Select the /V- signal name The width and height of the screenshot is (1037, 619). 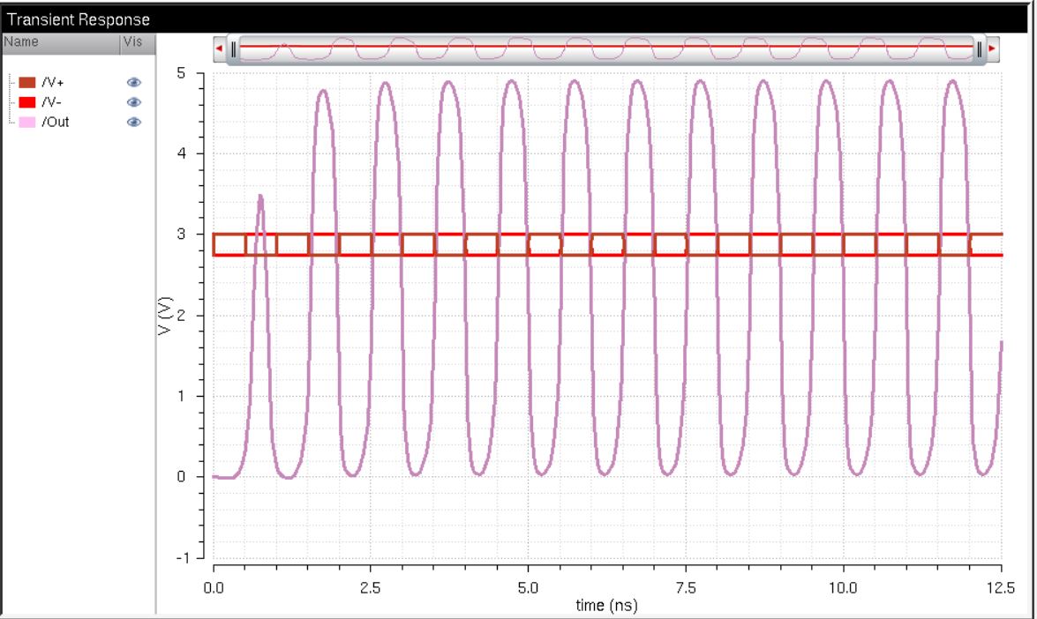[x=51, y=102]
